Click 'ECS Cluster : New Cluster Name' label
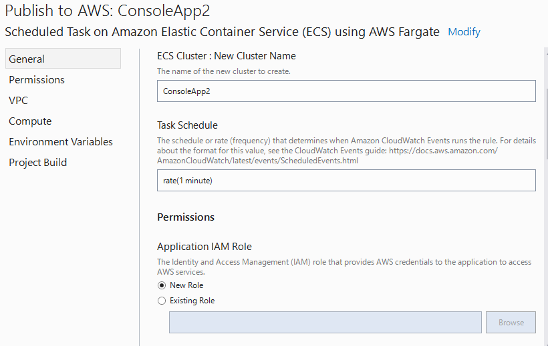The width and height of the screenshot is (548, 346). [x=227, y=56]
